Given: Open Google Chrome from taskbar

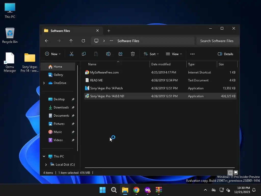Looking at the screenshot, I should click(x=136, y=190).
